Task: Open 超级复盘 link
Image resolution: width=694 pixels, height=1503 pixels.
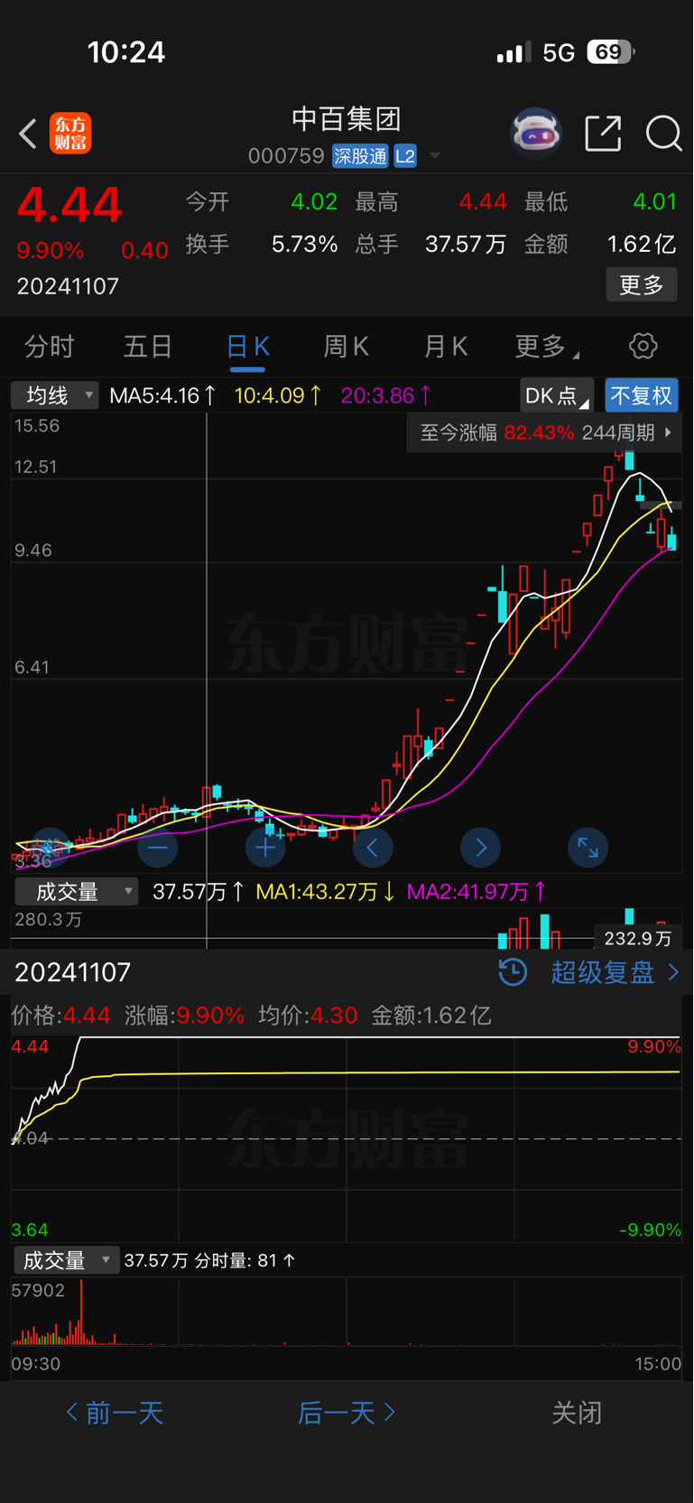Action: click(x=614, y=972)
